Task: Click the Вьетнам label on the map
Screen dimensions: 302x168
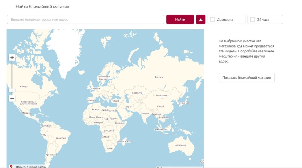Action: pos(164,117)
